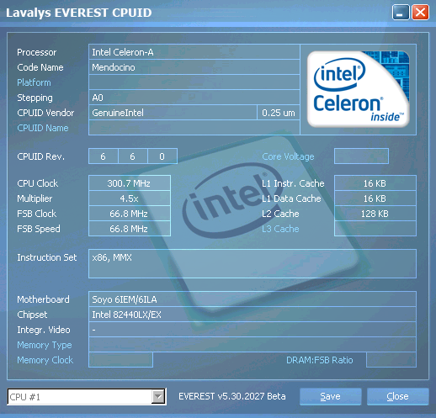Click the CPUID Rev. label
This screenshot has height=418, width=436.
(40, 156)
